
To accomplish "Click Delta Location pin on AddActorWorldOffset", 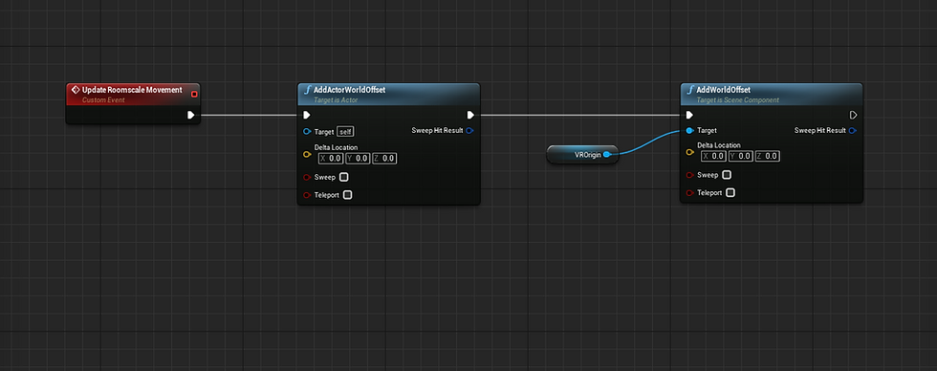I will 307,154.
